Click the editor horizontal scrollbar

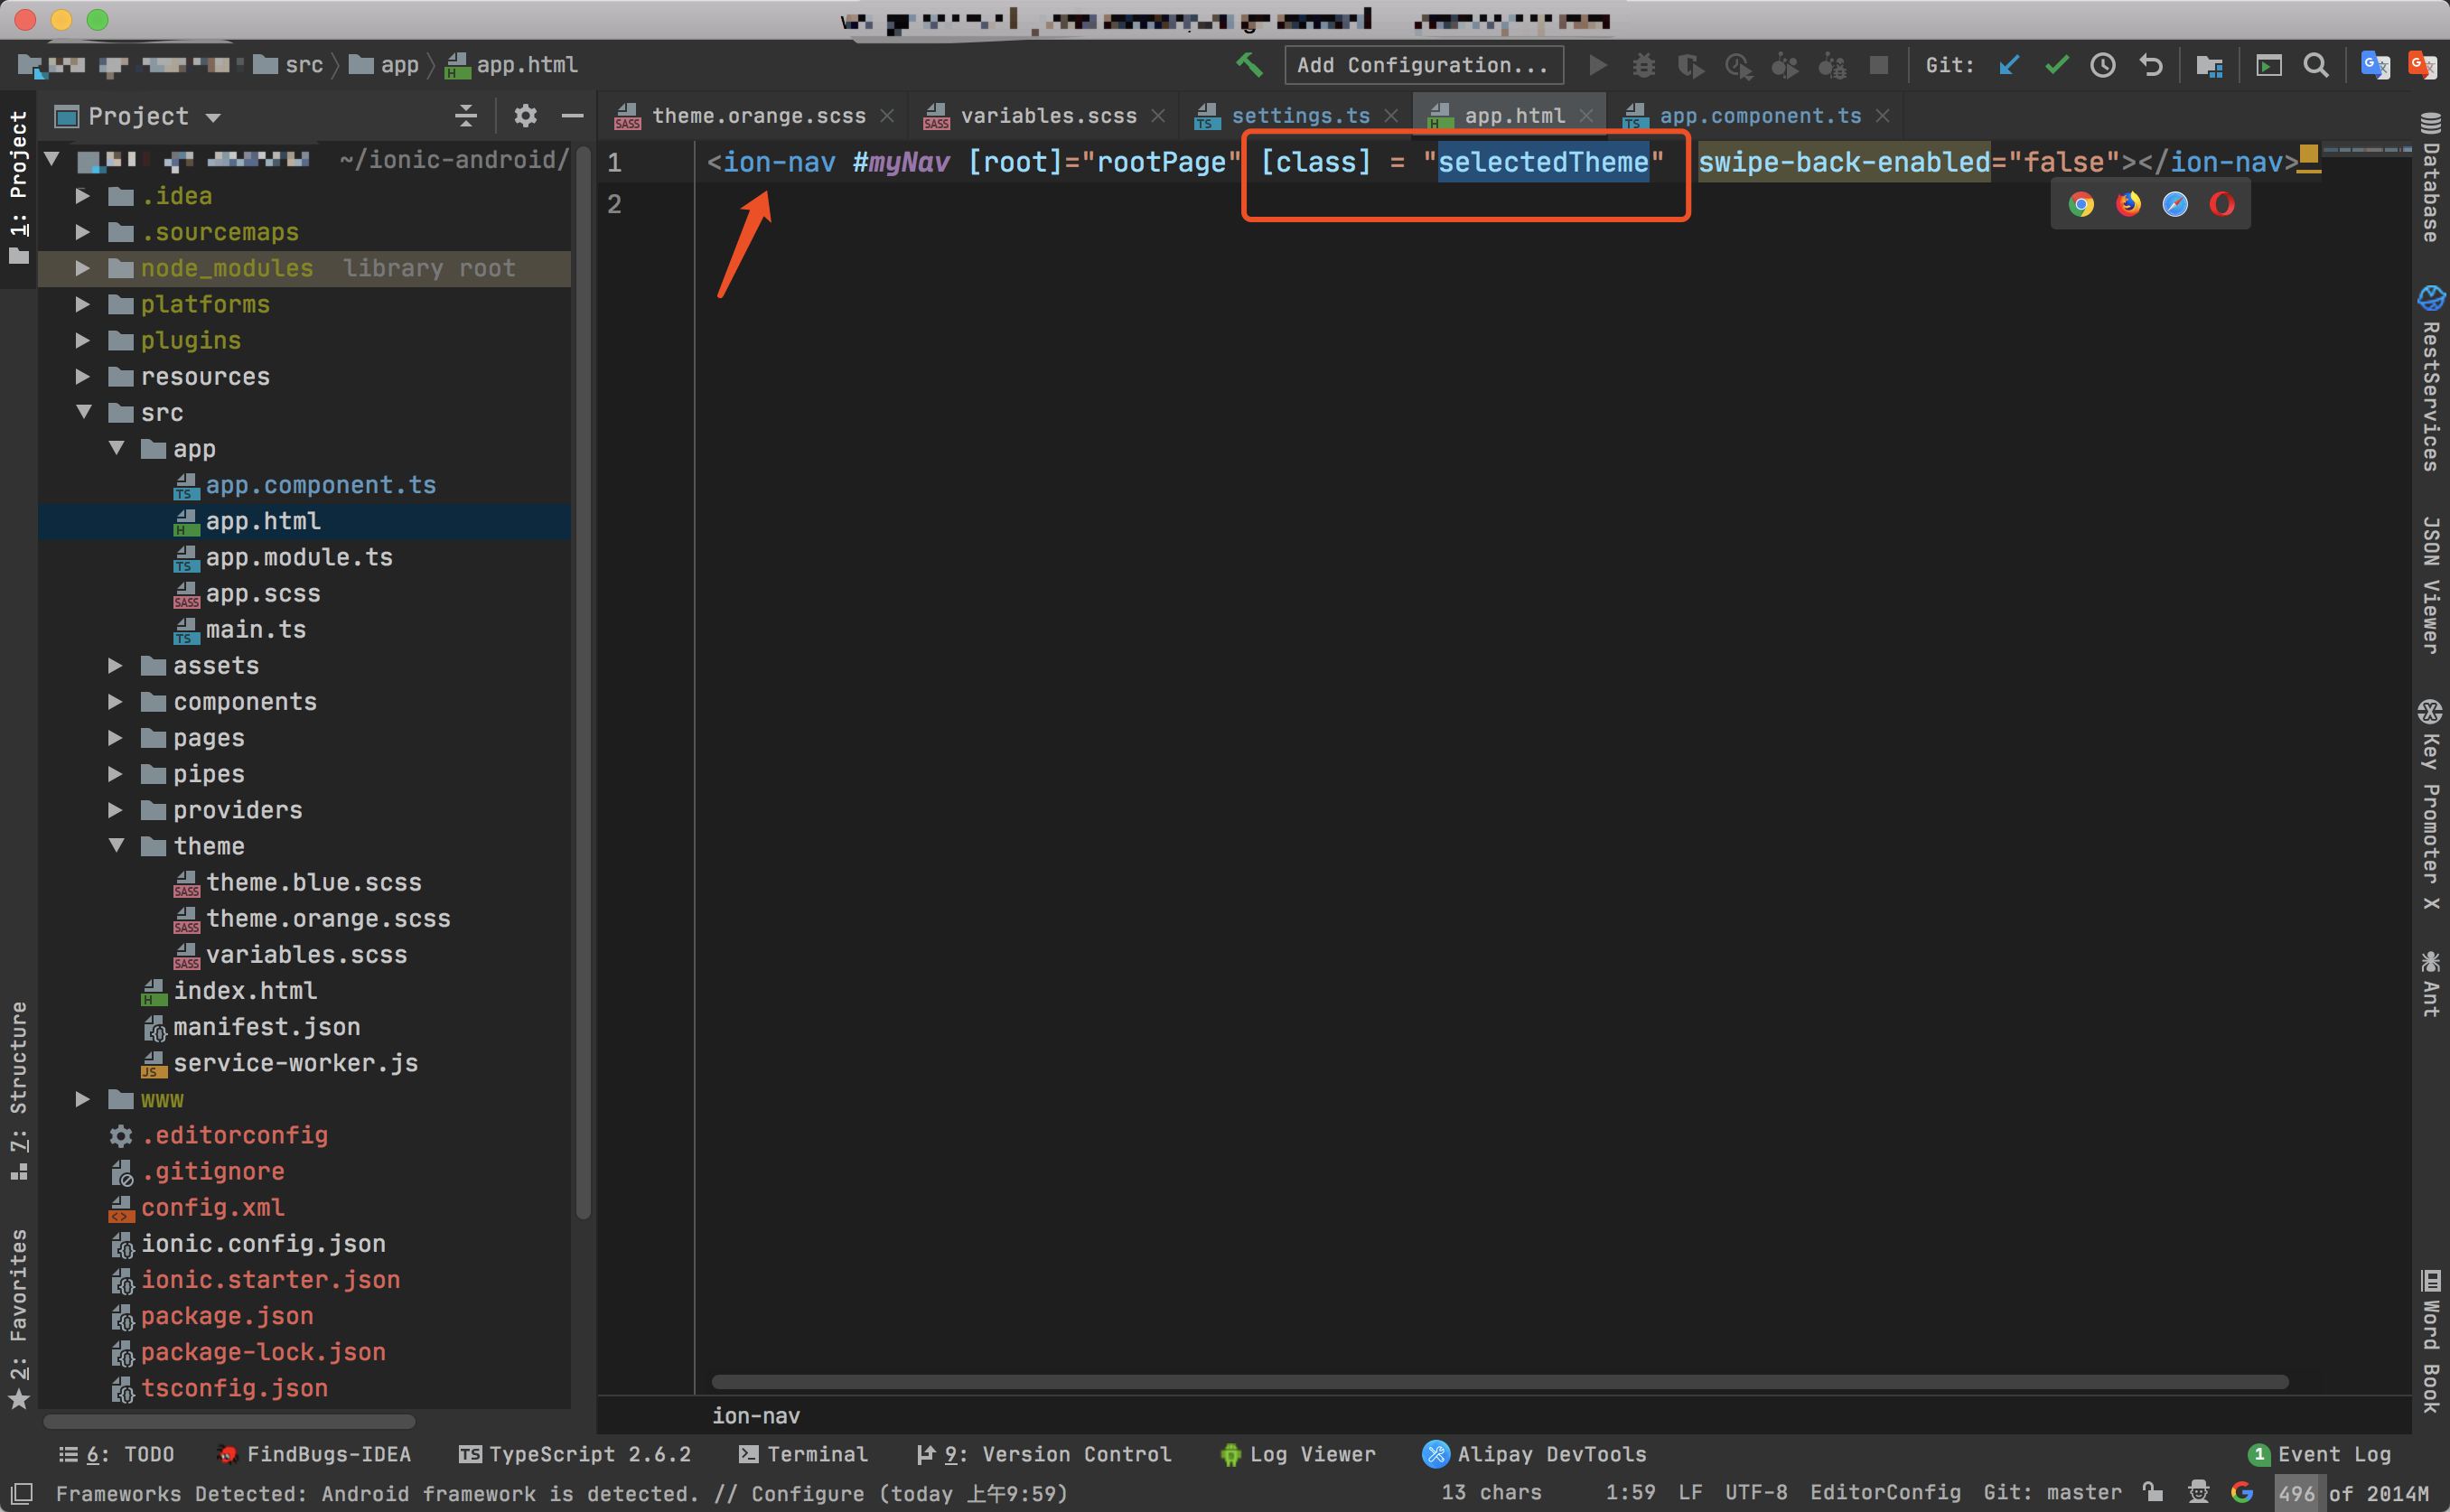[x=1499, y=1381]
